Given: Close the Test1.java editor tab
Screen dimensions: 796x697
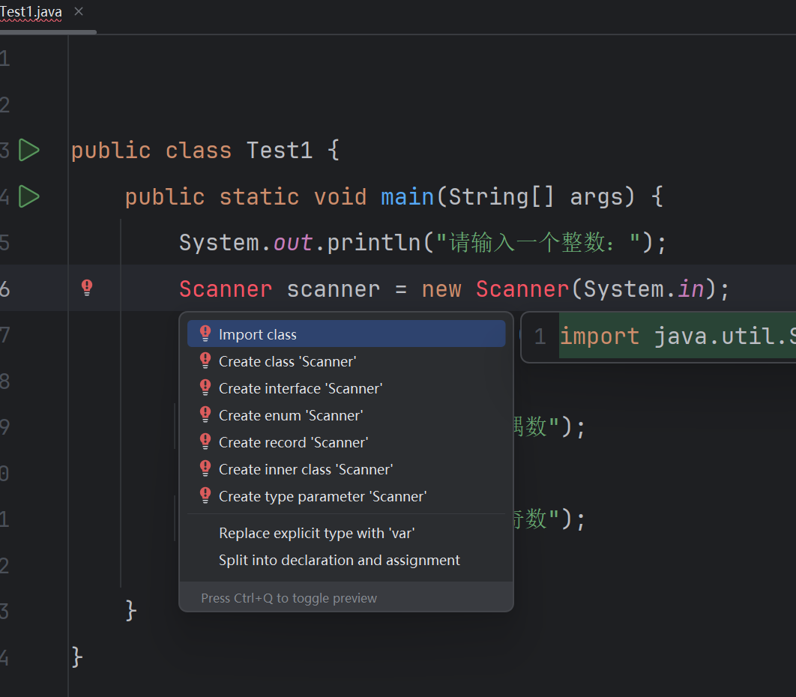Looking at the screenshot, I should [x=79, y=11].
